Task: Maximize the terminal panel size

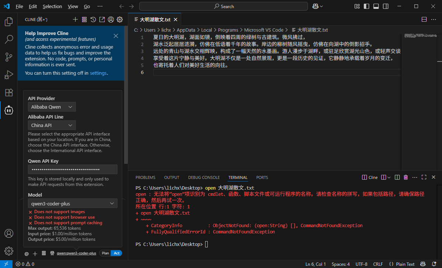Action: [424, 177]
